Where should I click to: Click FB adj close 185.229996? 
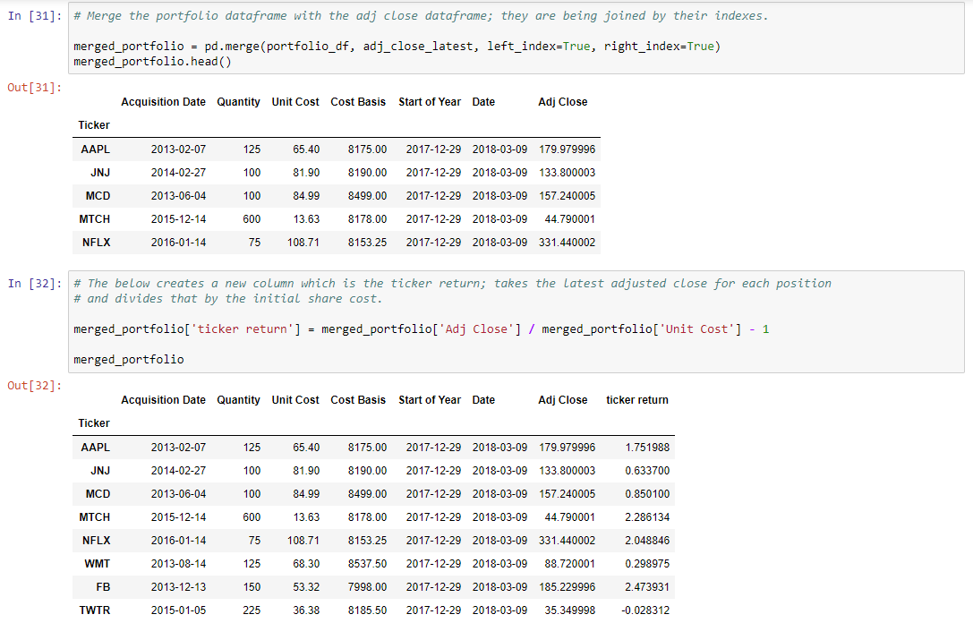click(568, 587)
